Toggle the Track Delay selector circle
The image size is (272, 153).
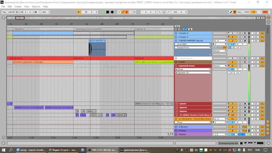tap(268, 133)
